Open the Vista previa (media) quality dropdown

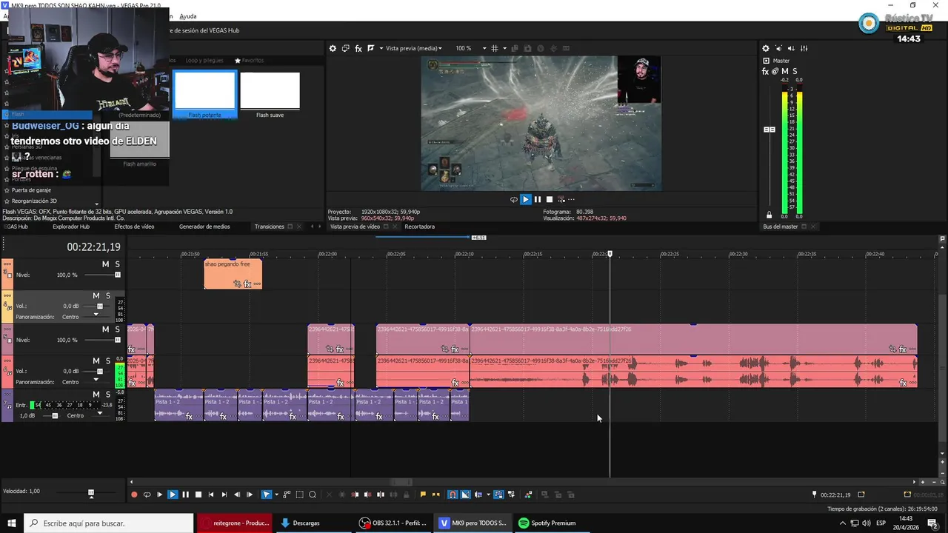tap(414, 48)
